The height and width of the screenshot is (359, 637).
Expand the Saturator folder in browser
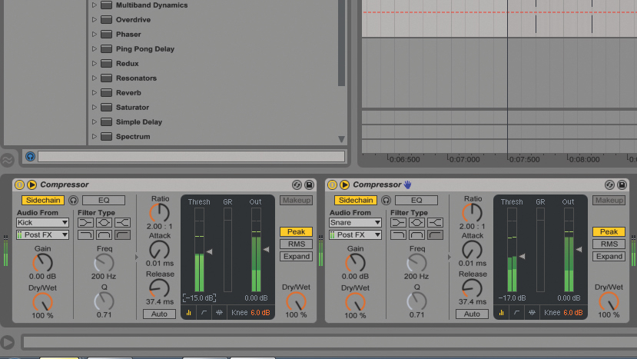[x=95, y=108]
